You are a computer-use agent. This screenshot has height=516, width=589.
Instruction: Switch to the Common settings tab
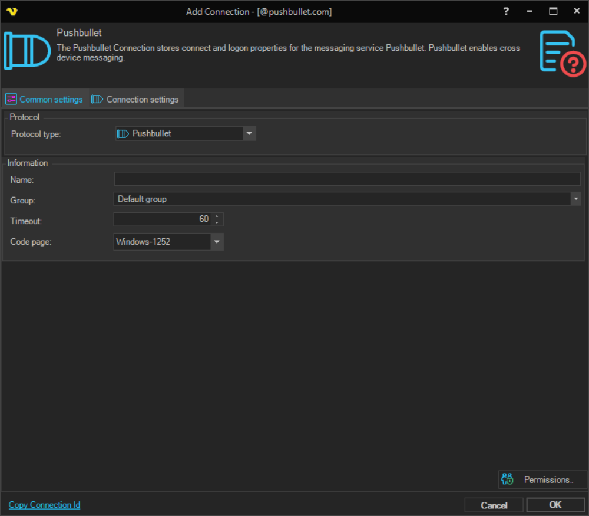coord(45,99)
